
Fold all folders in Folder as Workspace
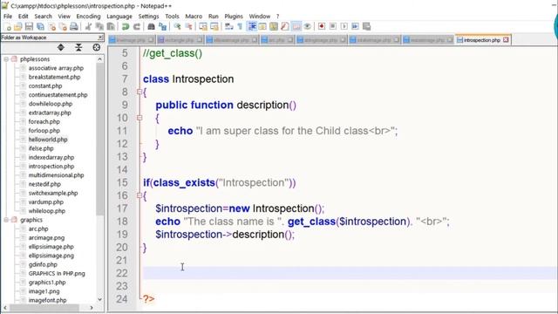[x=78, y=48]
